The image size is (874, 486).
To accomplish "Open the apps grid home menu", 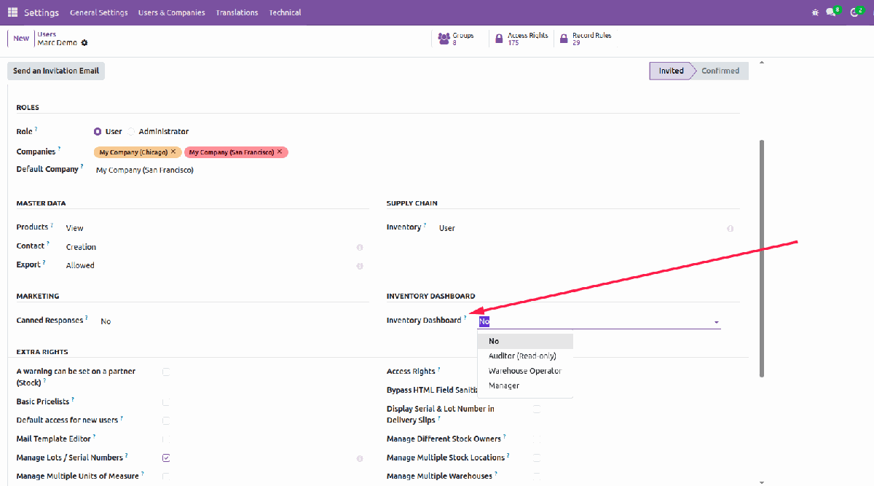I will tap(13, 12).
